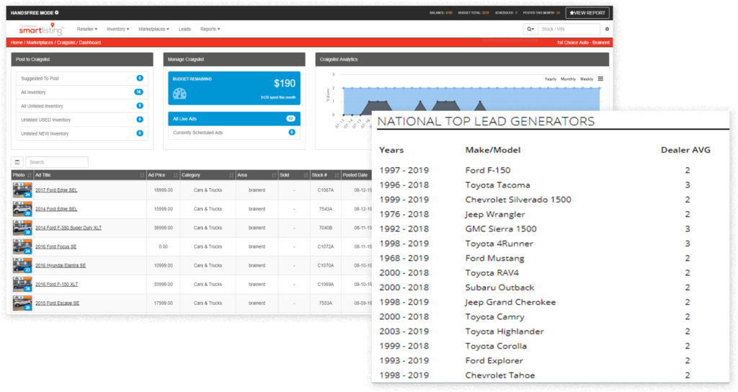Click the Currently Scheduled Ads count badge
The image size is (738, 392).
tap(292, 133)
